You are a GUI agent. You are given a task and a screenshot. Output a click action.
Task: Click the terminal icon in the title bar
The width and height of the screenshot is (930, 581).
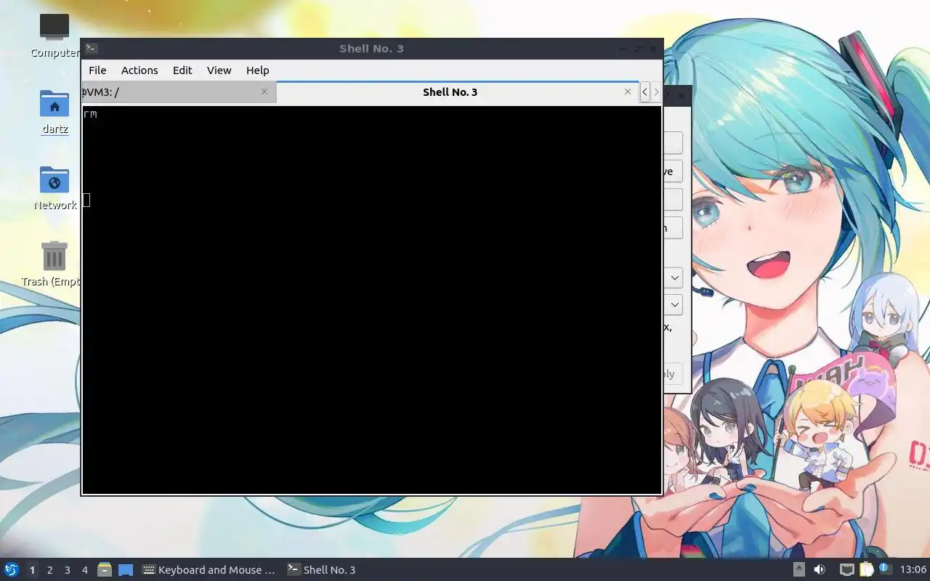point(91,49)
